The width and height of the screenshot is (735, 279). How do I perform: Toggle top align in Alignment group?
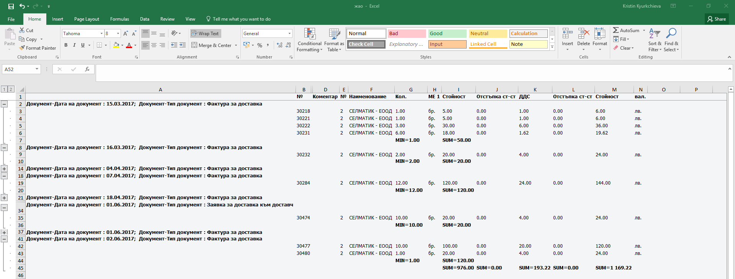click(145, 33)
